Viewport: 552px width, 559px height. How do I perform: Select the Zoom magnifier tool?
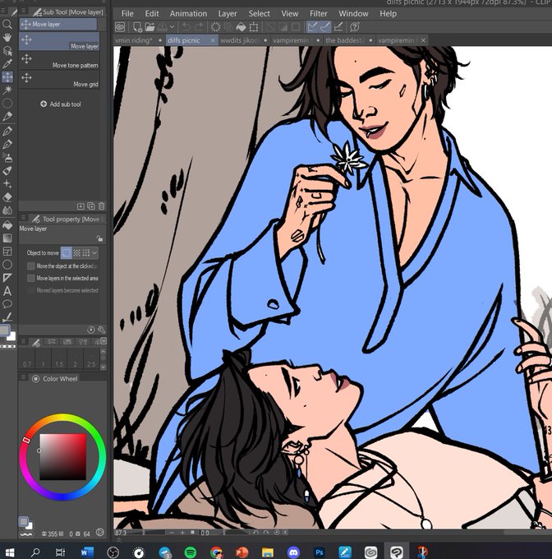pyautogui.click(x=7, y=24)
